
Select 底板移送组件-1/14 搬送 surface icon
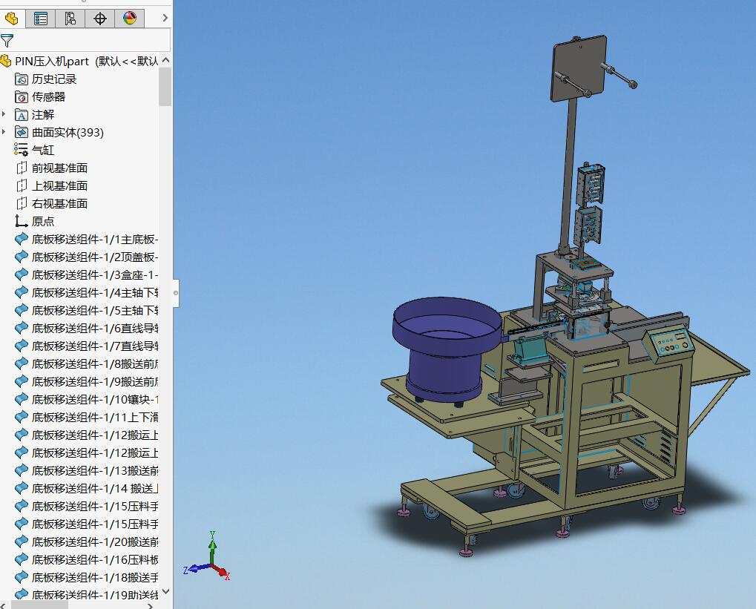coord(22,488)
